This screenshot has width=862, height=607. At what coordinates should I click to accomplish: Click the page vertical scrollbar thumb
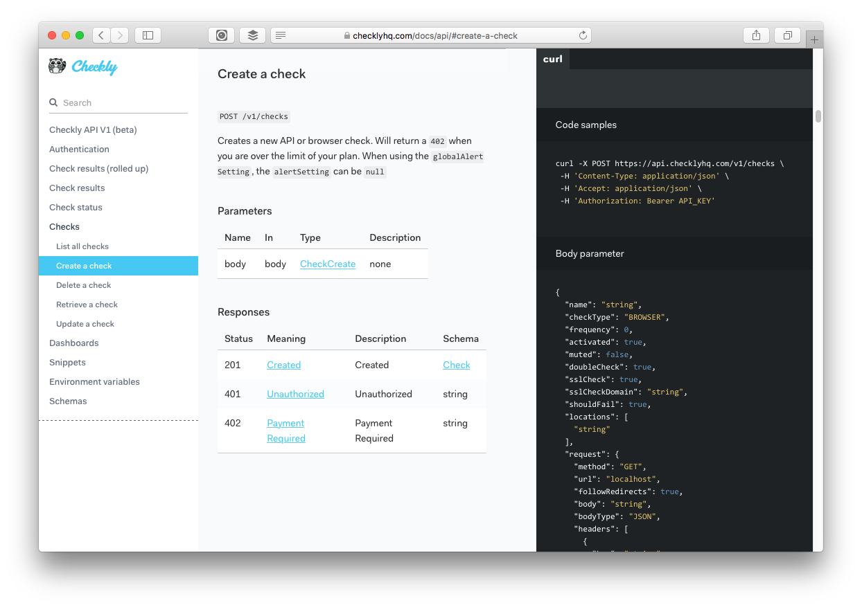[x=818, y=116]
